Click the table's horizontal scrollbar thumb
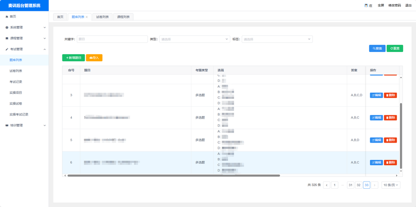 pyautogui.click(x=174, y=175)
